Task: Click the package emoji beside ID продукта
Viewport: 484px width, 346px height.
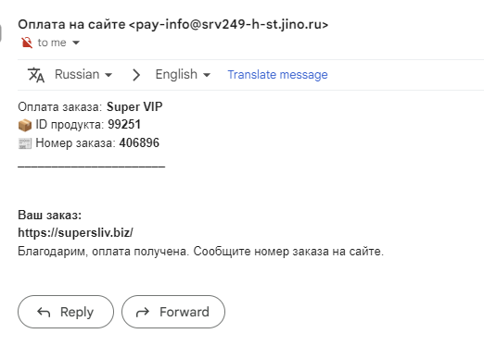Action: (x=25, y=125)
